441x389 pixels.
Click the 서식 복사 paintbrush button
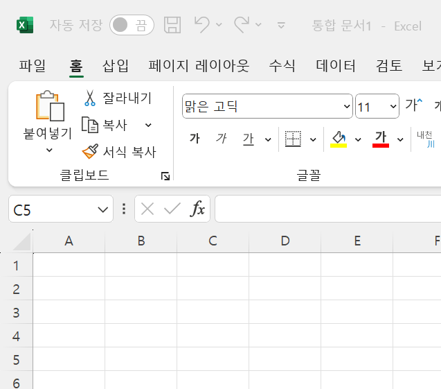pyautogui.click(x=119, y=152)
